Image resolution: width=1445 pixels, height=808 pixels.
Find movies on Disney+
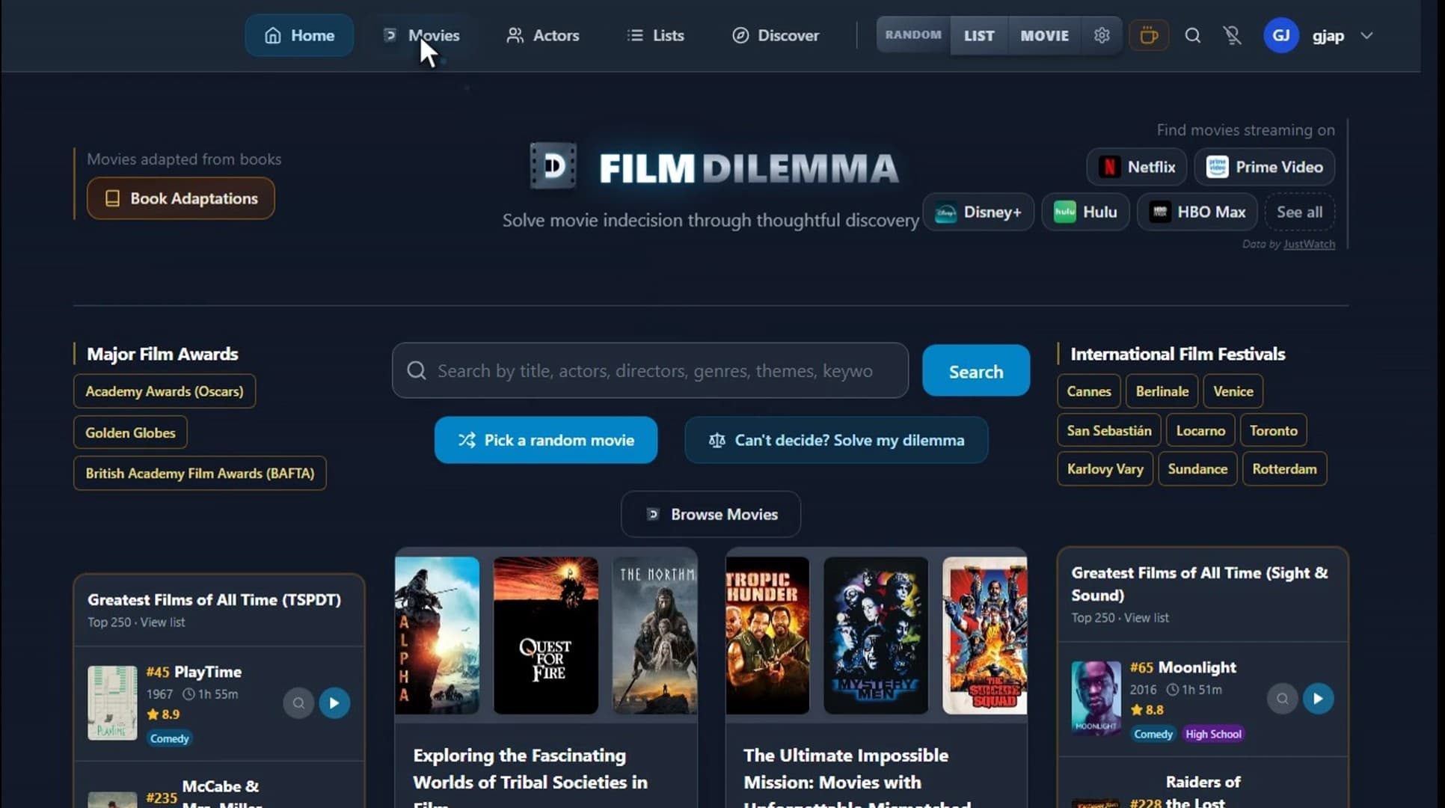click(978, 212)
